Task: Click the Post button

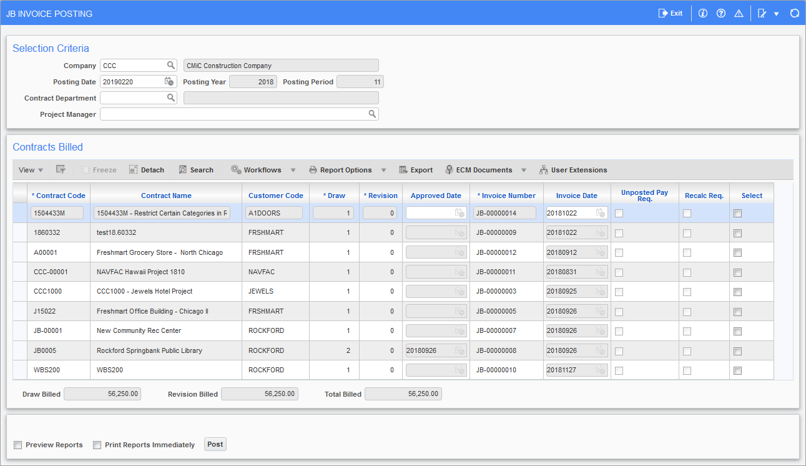Action: pyautogui.click(x=215, y=444)
